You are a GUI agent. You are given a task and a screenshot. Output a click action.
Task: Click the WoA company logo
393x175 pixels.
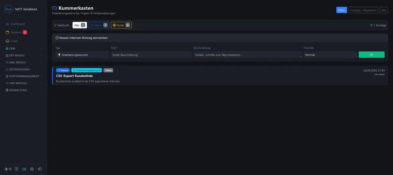pyautogui.click(x=9, y=9)
